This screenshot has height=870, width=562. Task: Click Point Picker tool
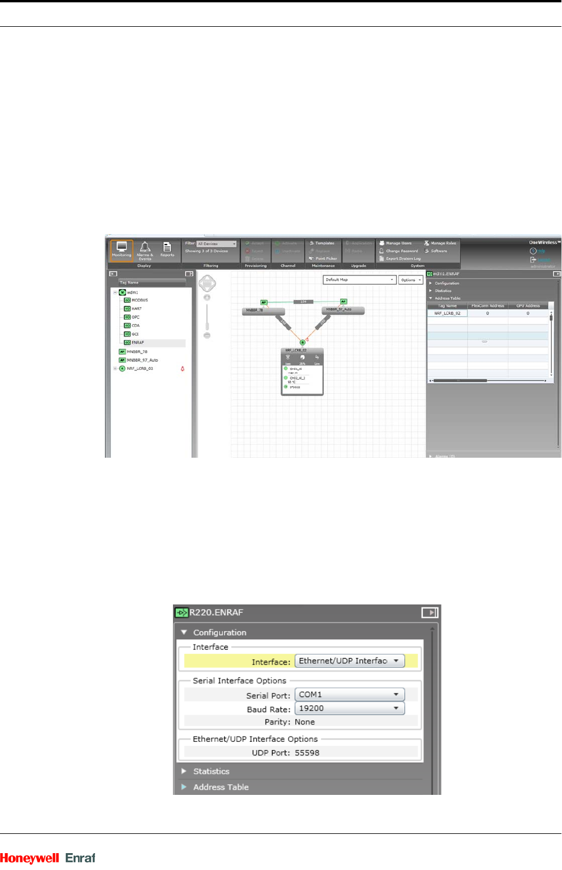(323, 259)
